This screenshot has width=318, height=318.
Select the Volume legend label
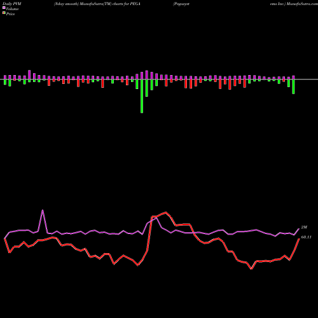pos(12,9)
